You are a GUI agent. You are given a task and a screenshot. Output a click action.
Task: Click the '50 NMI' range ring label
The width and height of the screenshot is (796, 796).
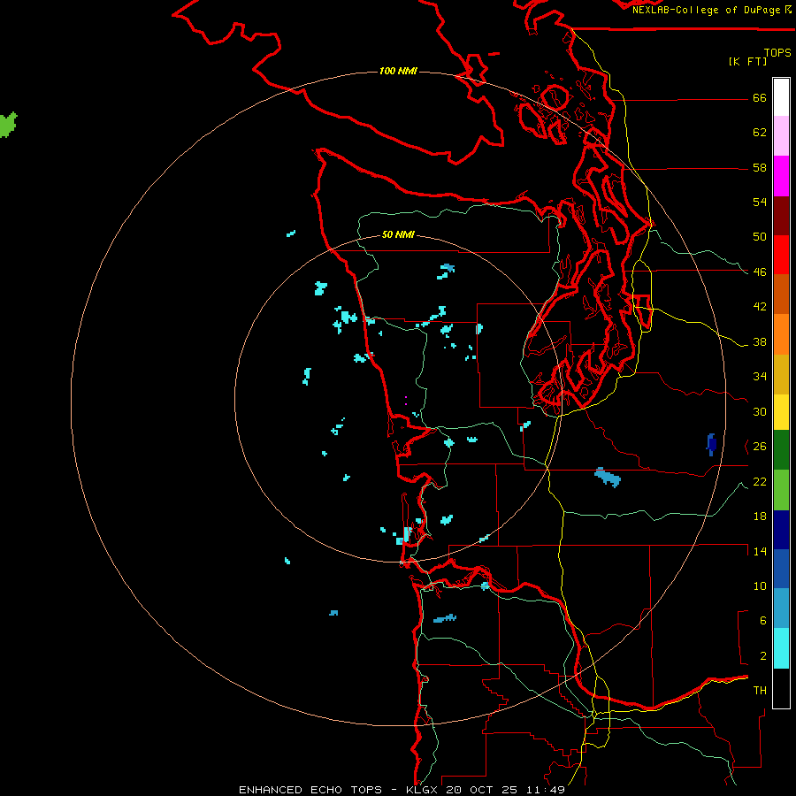[398, 234]
